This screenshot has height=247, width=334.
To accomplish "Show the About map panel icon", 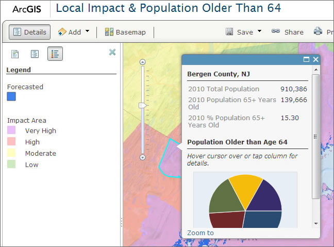I will (15, 54).
